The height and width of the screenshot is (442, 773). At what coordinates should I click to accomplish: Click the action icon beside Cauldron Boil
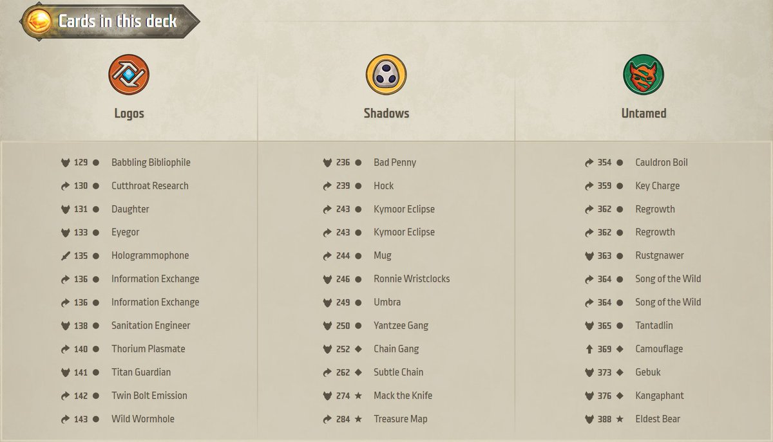click(589, 163)
